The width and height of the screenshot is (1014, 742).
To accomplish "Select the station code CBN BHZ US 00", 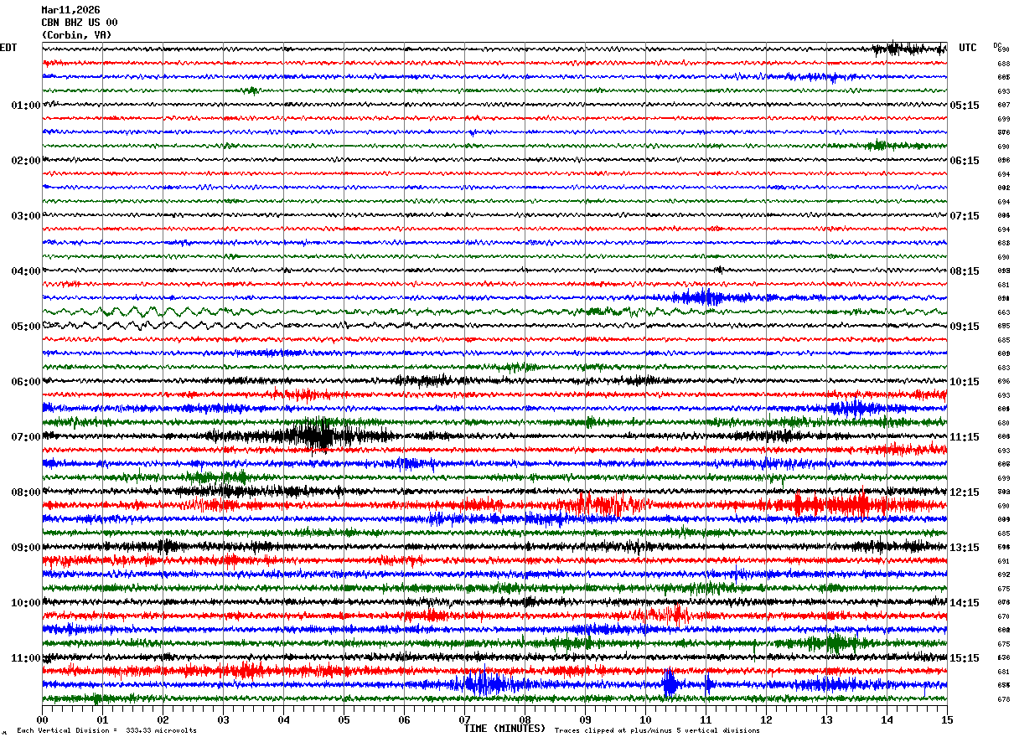I will [80, 23].
